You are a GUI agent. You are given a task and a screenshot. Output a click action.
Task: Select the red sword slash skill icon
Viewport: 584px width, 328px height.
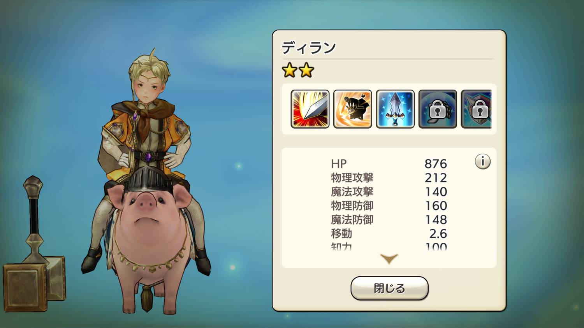coord(310,109)
